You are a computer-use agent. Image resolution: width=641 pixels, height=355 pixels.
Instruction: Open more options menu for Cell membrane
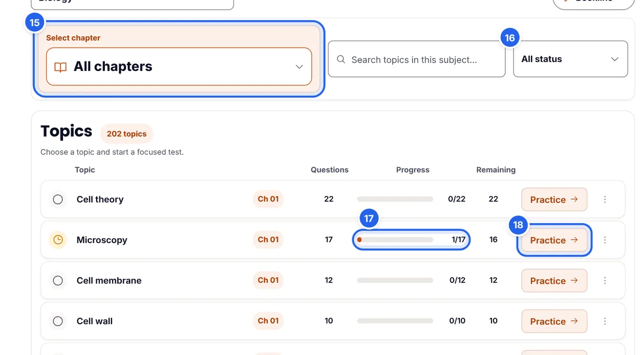tap(605, 280)
